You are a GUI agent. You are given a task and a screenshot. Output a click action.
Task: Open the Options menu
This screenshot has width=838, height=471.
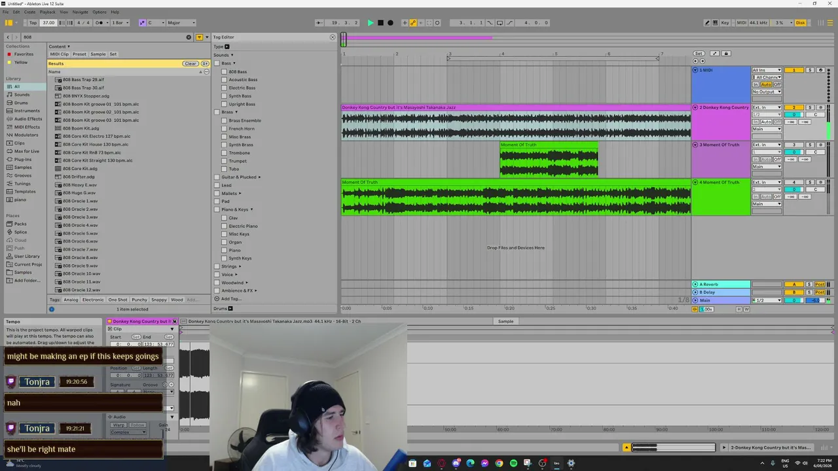[100, 12]
